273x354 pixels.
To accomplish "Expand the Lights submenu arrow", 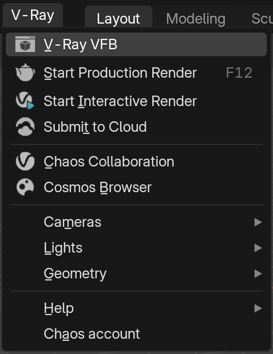I will [x=258, y=248].
